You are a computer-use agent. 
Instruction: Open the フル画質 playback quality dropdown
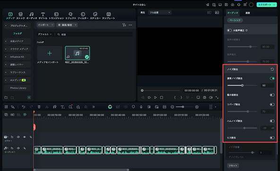pos(160,12)
